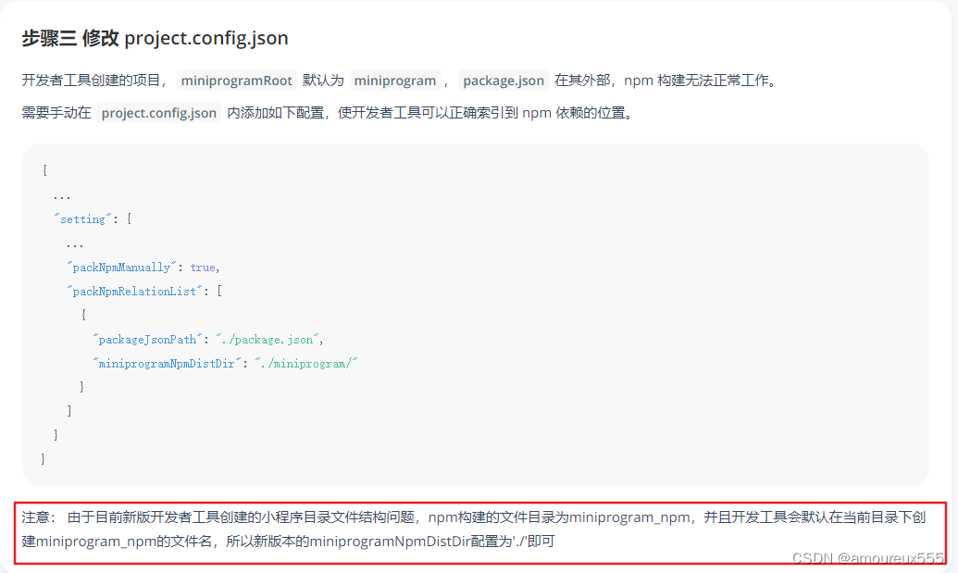Select the setting key in the code block
958x573 pixels.
(x=81, y=219)
